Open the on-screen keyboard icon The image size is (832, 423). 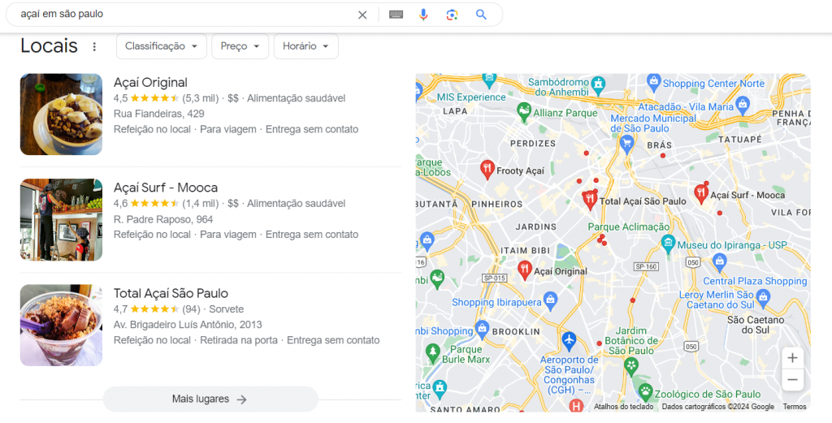click(x=396, y=15)
